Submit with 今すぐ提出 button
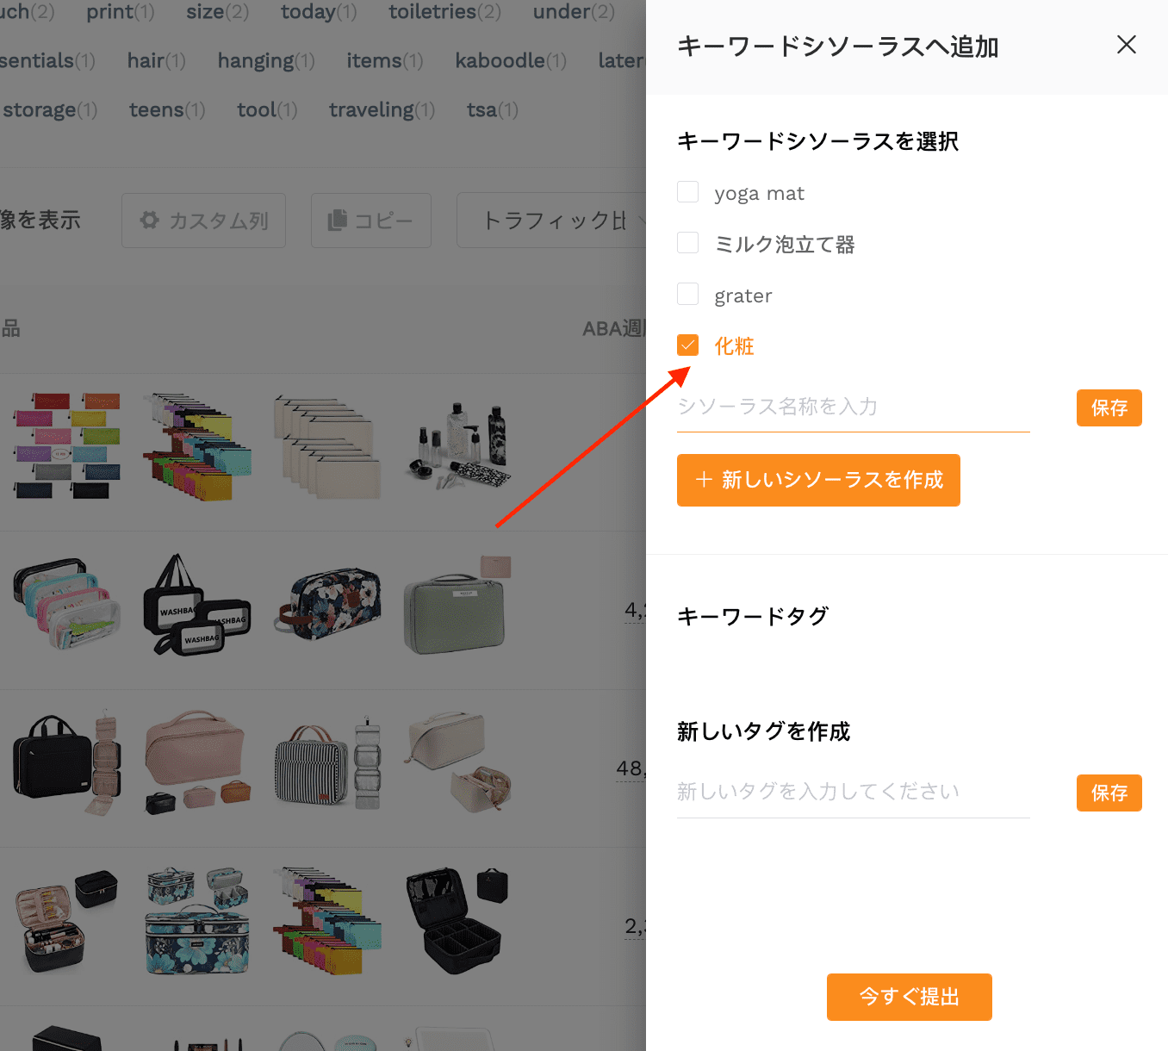 tap(909, 997)
